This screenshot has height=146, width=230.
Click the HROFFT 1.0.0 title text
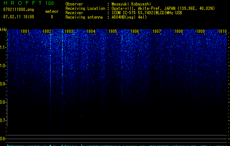pos(29,3)
